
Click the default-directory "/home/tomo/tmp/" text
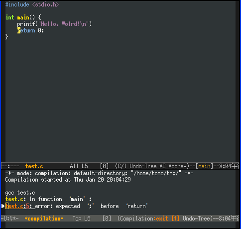click(127, 173)
